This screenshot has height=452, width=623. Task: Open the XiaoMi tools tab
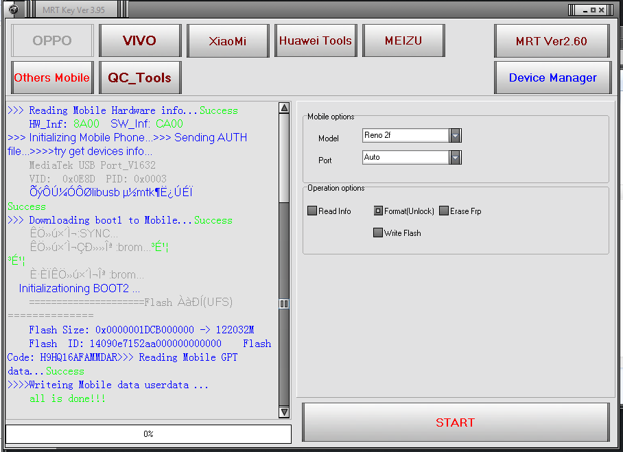(228, 40)
